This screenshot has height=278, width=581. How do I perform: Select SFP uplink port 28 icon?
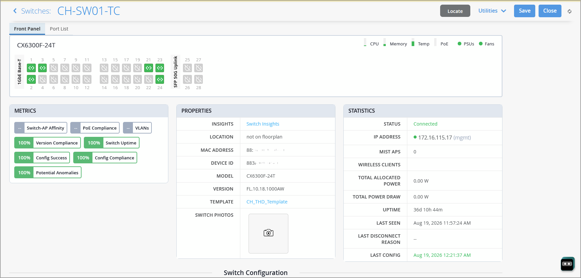click(199, 80)
